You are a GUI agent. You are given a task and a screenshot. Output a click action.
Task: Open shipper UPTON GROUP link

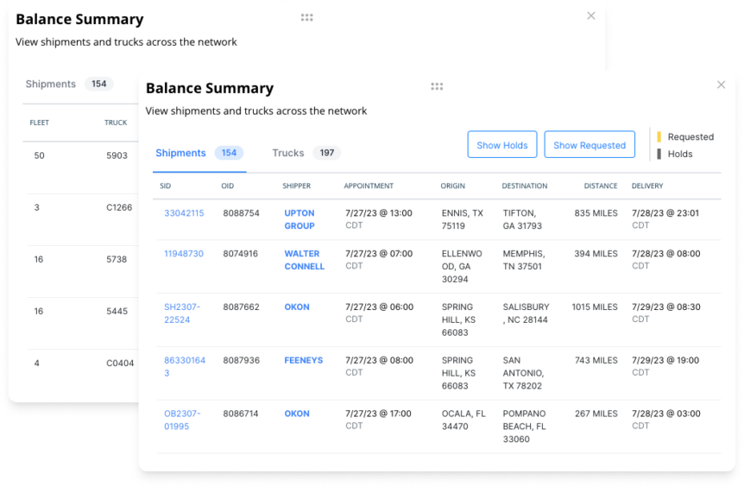[299, 219]
